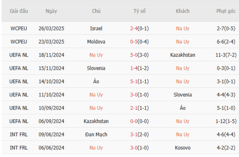Sort by the Ngày column header
Image resolution: width=239 pixels, height=157 pixels.
pos(51,11)
